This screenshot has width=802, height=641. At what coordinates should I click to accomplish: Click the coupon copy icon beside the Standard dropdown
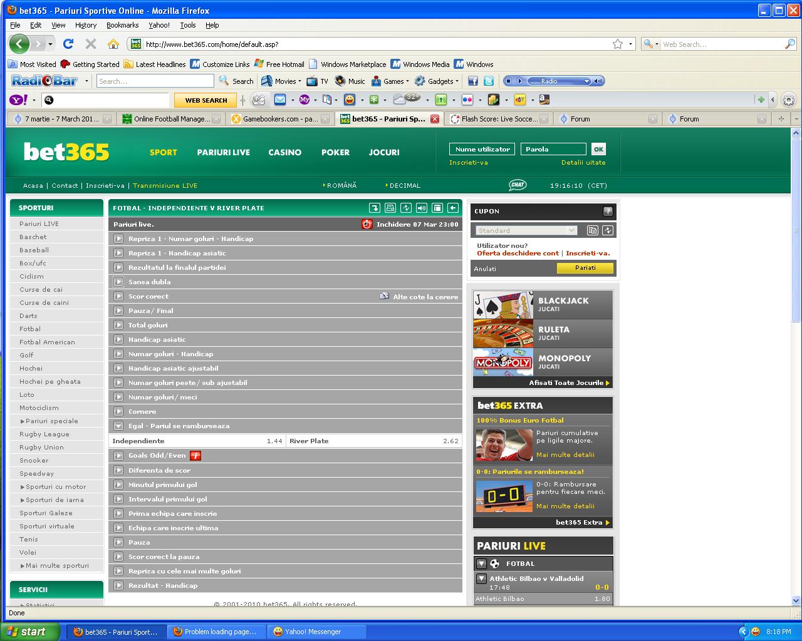[x=593, y=230]
